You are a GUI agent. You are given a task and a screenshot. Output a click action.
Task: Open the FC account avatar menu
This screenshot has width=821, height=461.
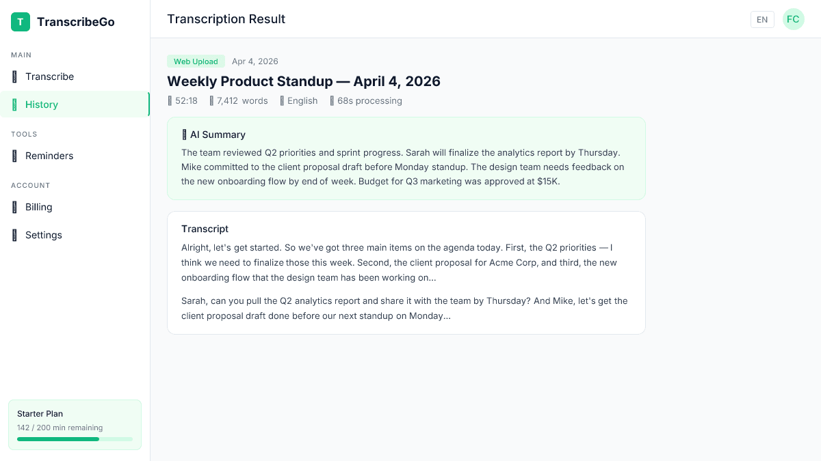pos(793,19)
